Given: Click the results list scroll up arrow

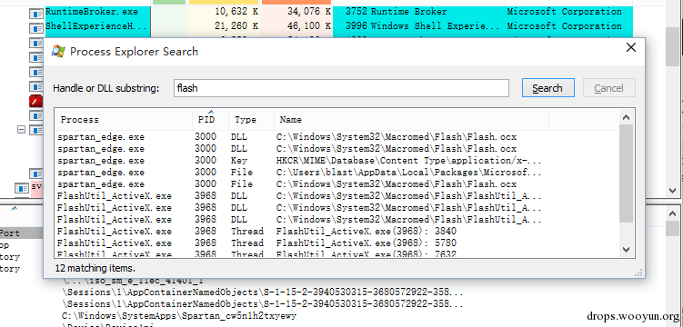Looking at the screenshot, I should pyautogui.click(x=627, y=117).
